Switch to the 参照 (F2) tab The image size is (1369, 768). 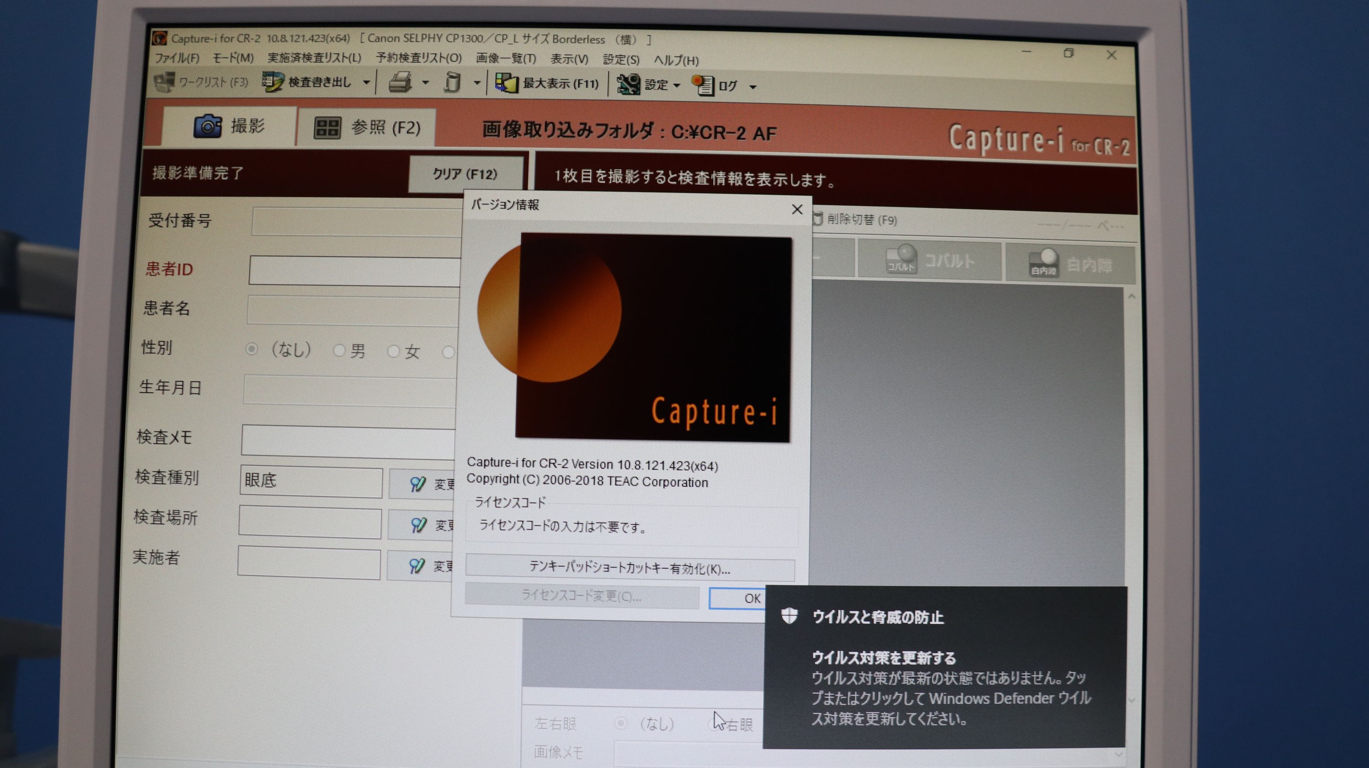(x=367, y=128)
